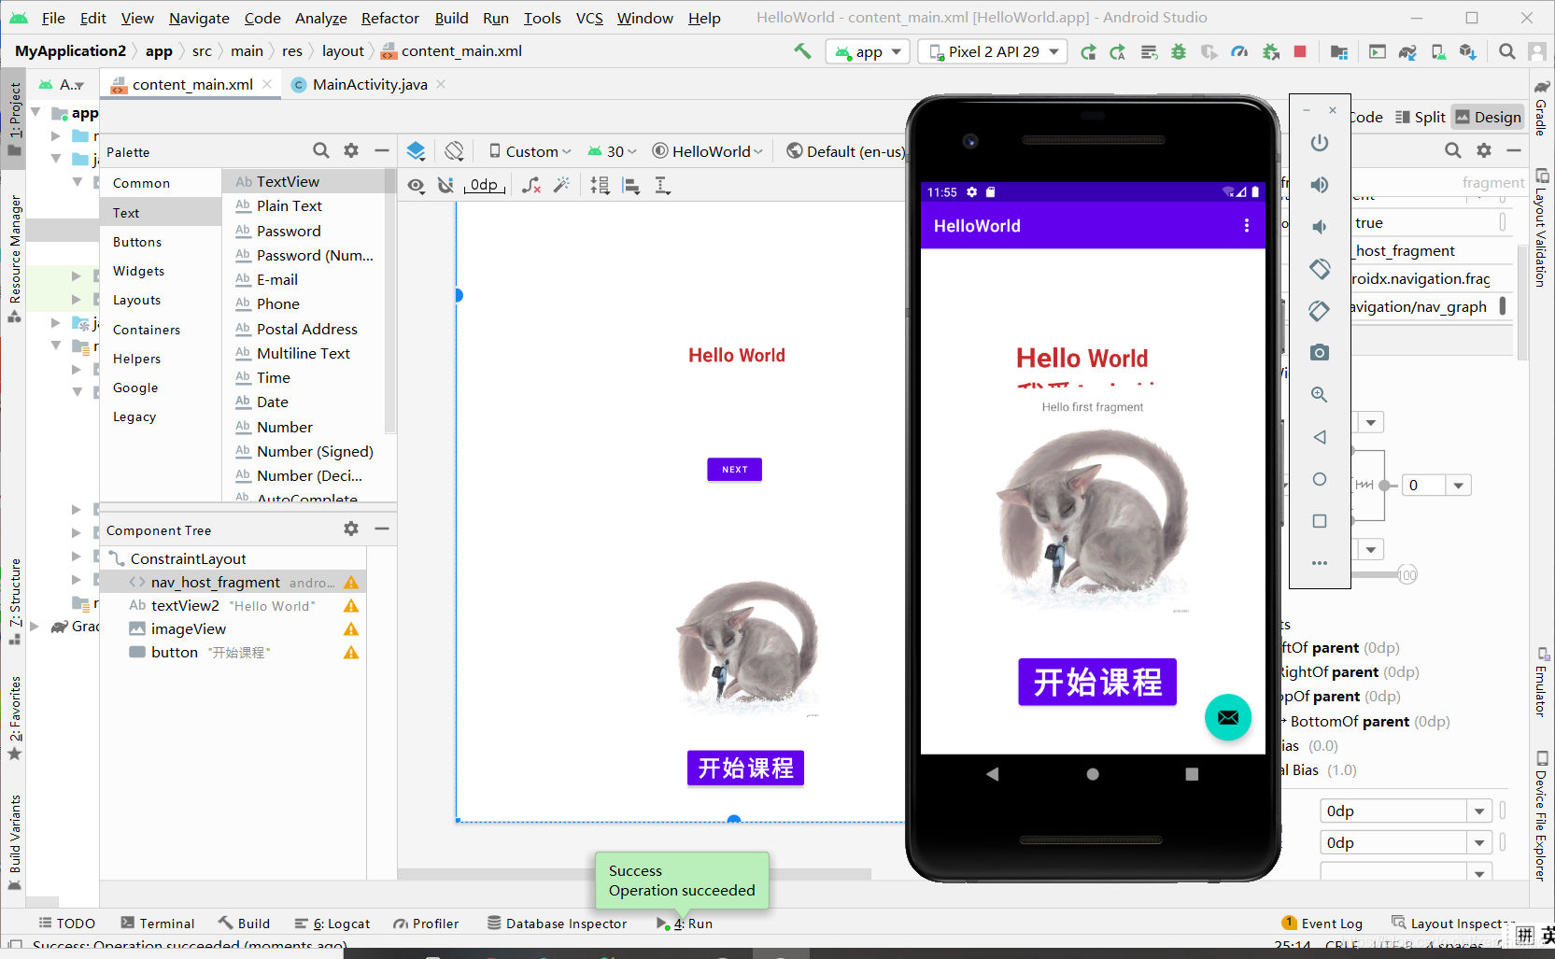1555x959 pixels.
Task: Clear all constraints in the layout editor
Action: click(x=531, y=185)
